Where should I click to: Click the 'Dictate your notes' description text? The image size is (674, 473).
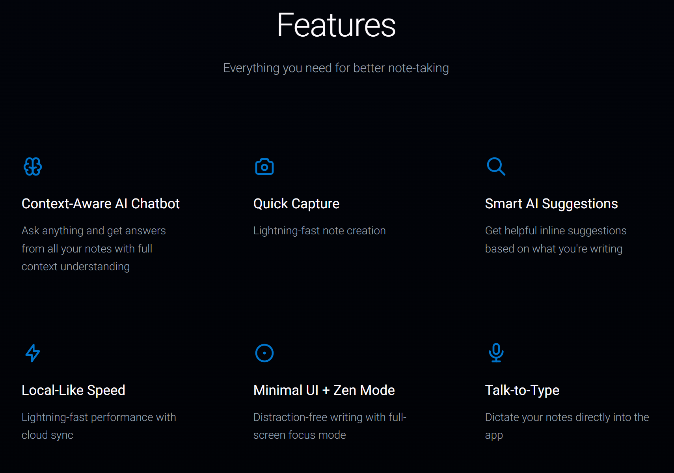pyautogui.click(x=567, y=426)
